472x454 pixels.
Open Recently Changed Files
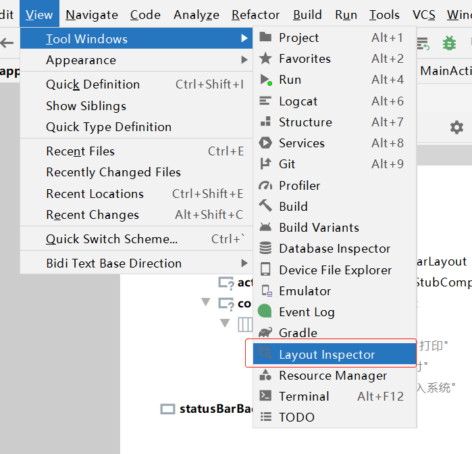point(136,172)
